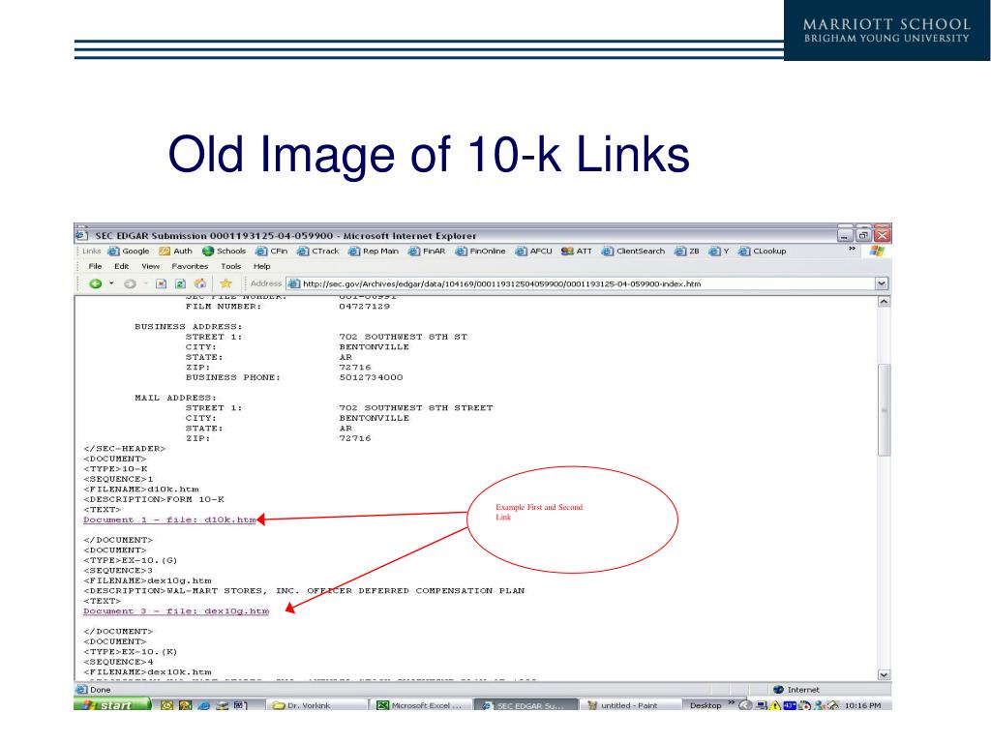Click the FILM NUMBER value 04727129

[365, 307]
